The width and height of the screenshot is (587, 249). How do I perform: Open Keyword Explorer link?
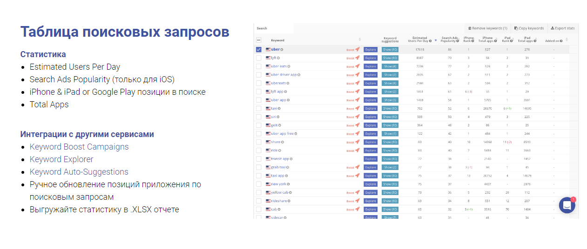[61, 159]
